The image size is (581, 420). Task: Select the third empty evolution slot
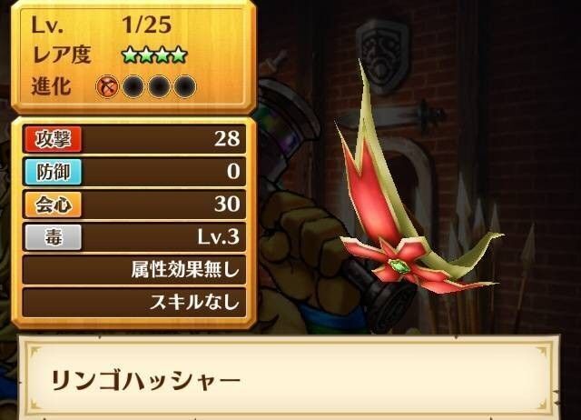159,87
